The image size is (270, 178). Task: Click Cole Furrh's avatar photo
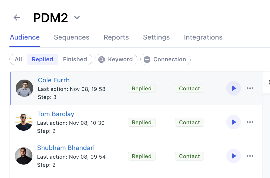point(24,88)
